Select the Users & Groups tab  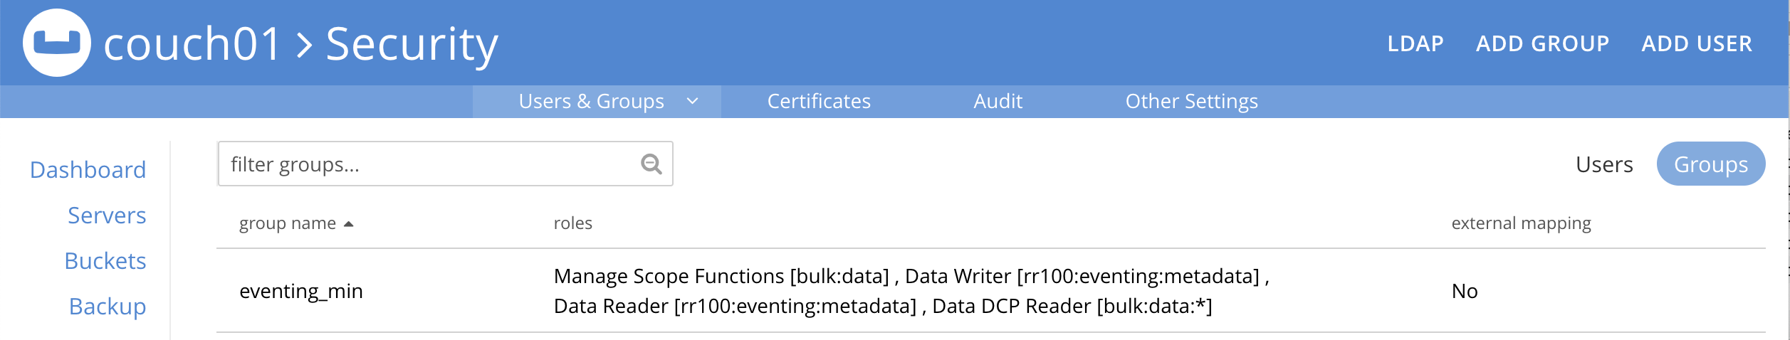tap(591, 101)
